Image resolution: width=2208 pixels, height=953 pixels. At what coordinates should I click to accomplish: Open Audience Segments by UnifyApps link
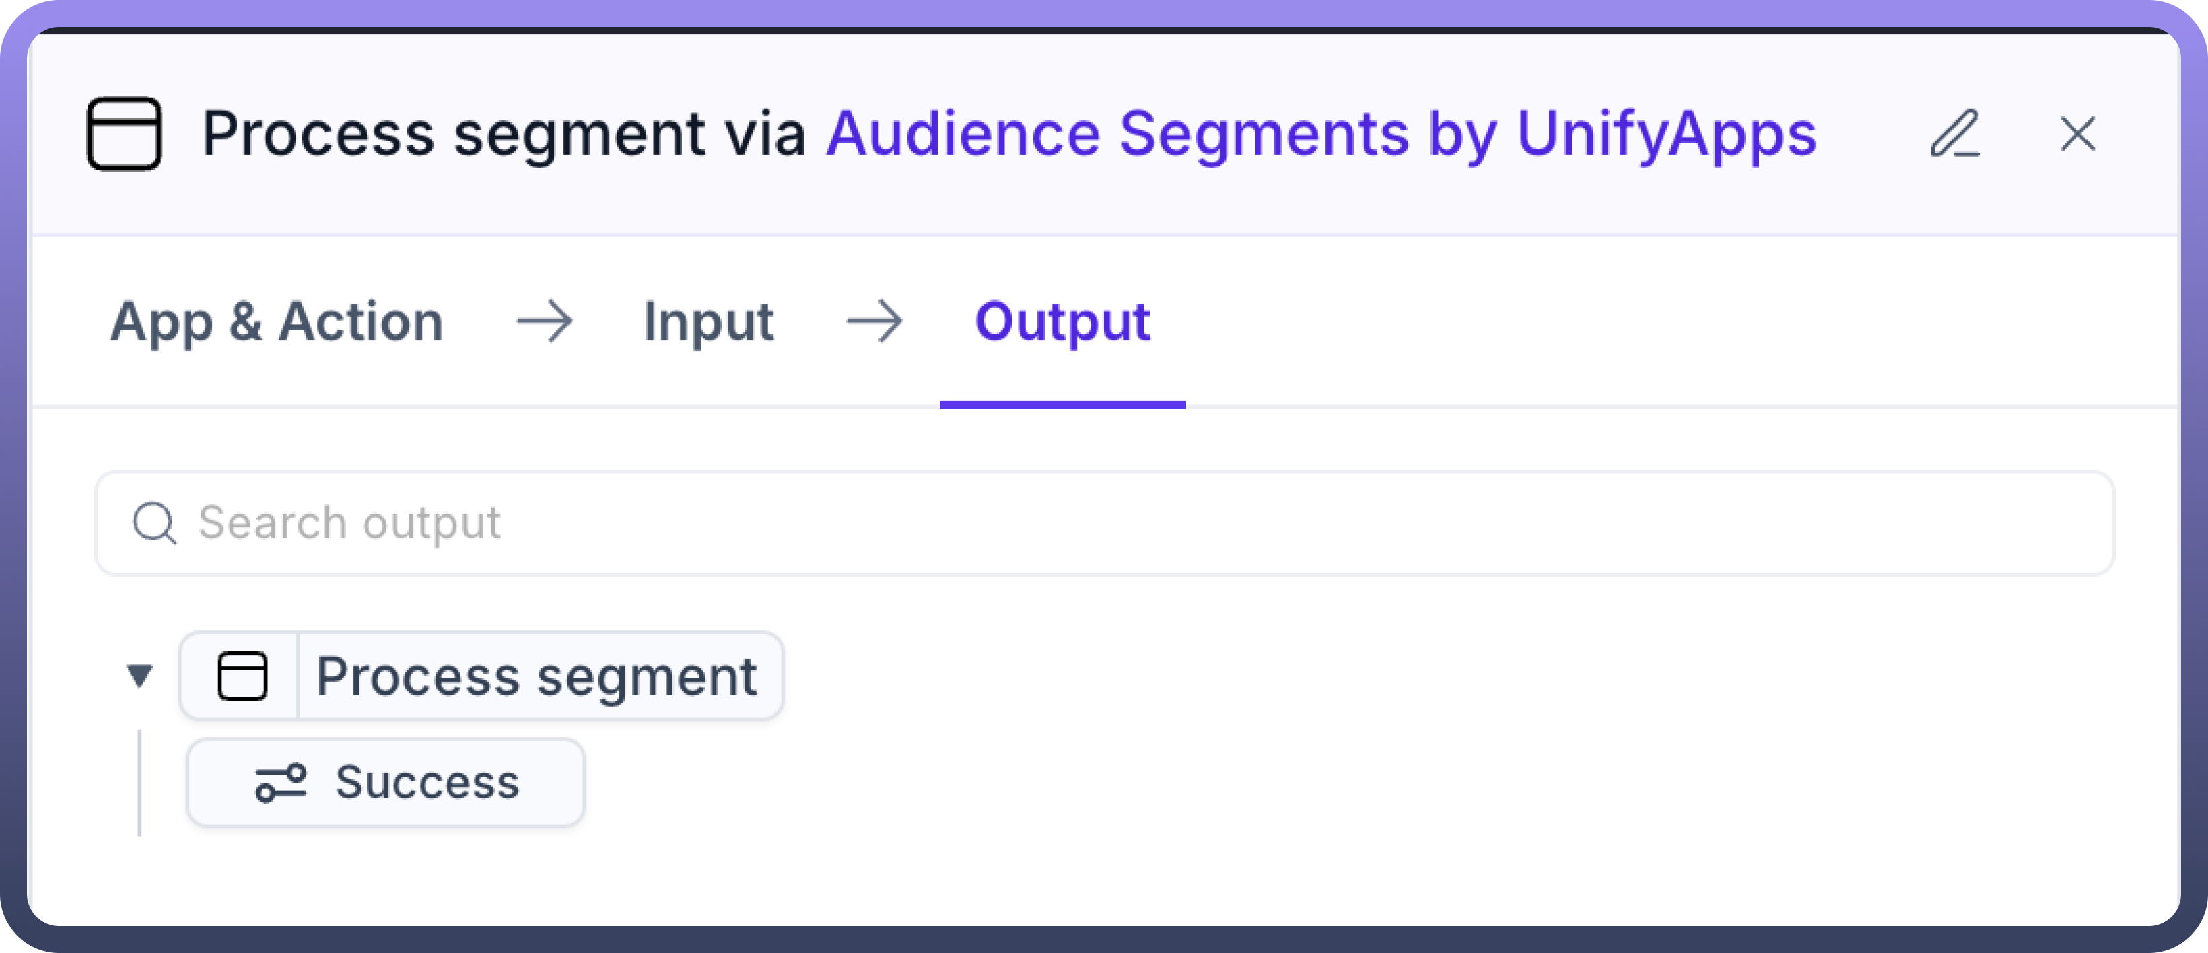tap(1321, 134)
